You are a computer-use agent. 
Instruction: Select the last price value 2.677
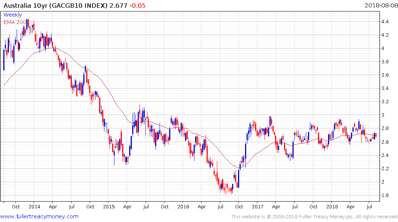tap(118, 6)
